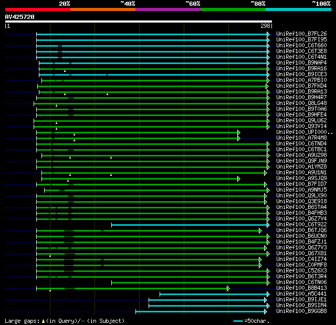Select the UniRef100_C4IZ74 label
This screenshot has height=325, width=336.
click(301, 259)
